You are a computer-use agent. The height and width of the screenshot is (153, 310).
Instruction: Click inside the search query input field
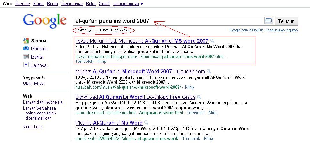[168, 21]
